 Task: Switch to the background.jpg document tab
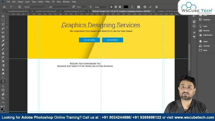[x=75, y=11]
